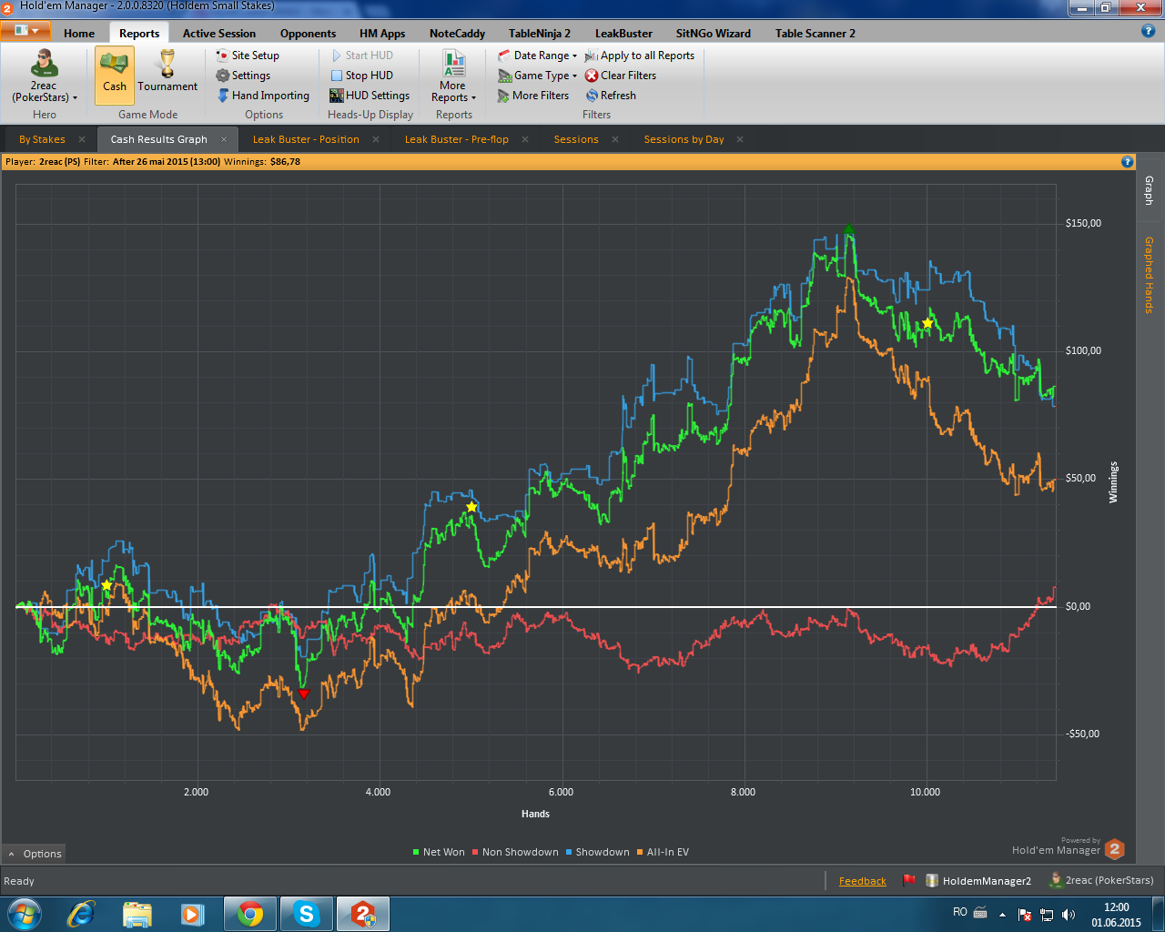Click the RO language indicator
The height and width of the screenshot is (932, 1165).
960,912
